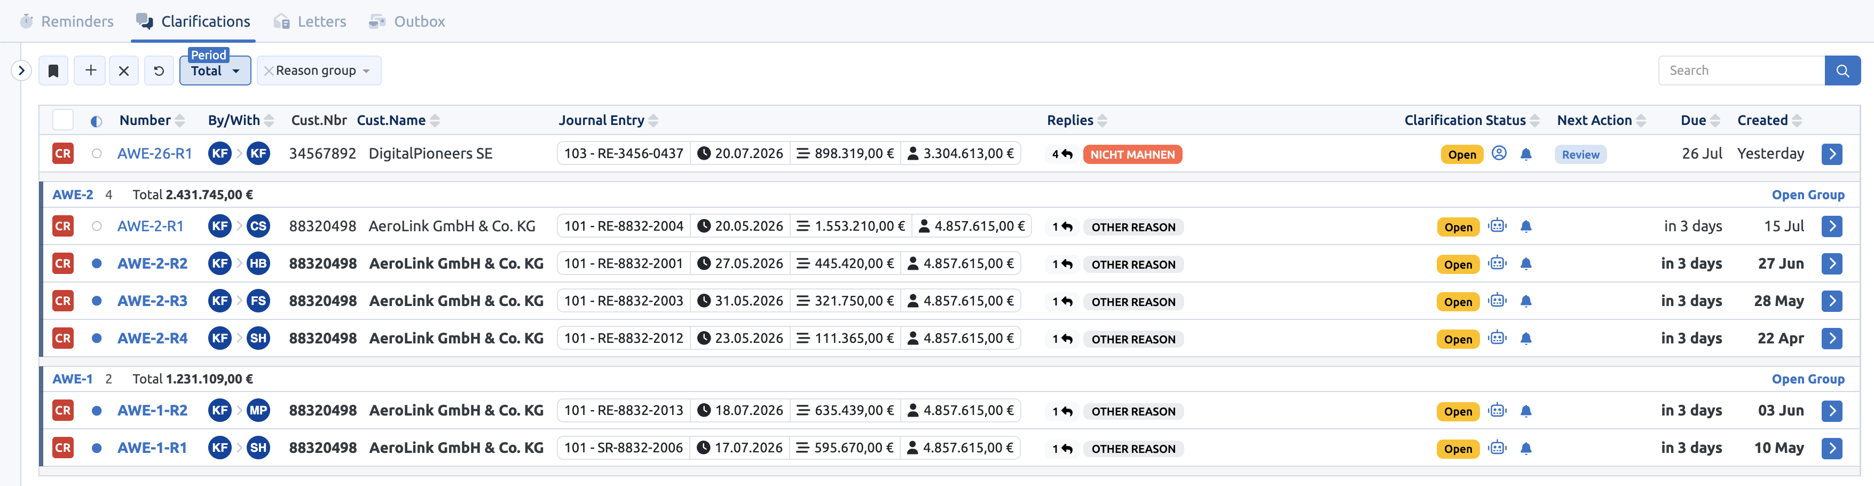Screen dimensions: 1874x486
Task: Remove the Reason group filter via its X
Action: [269, 70]
